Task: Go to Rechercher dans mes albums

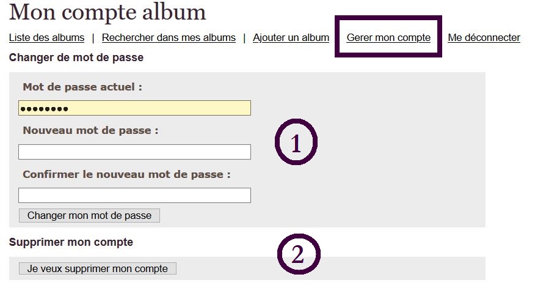Action: point(169,38)
